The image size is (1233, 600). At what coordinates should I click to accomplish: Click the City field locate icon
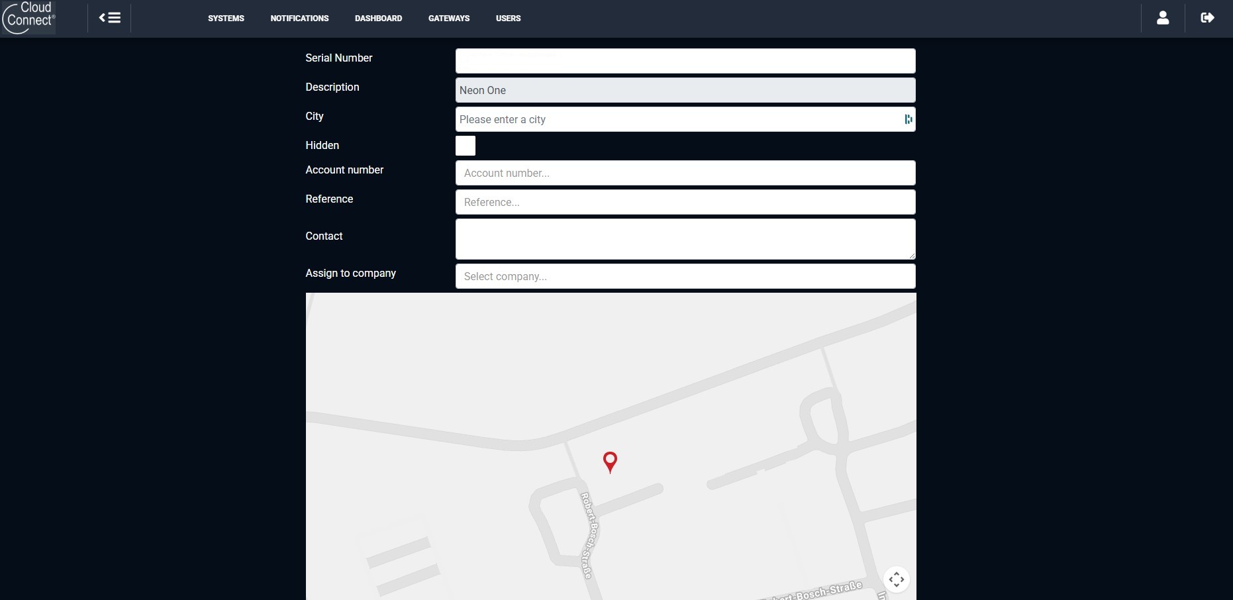[909, 119]
